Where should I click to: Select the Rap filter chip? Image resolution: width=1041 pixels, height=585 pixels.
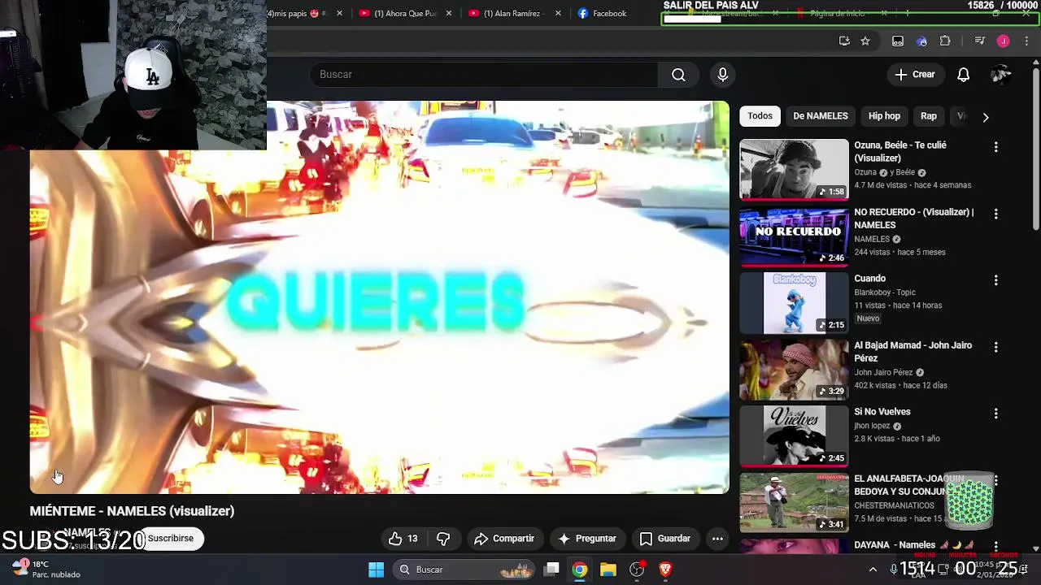point(928,116)
